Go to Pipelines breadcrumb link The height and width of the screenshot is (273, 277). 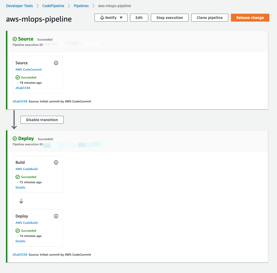(81, 6)
